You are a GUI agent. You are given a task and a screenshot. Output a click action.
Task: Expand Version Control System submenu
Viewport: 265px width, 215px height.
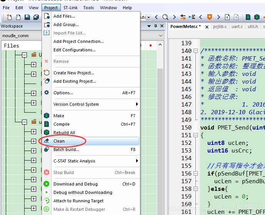coord(137,104)
